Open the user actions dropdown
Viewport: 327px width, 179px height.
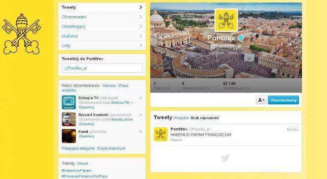click(x=261, y=100)
